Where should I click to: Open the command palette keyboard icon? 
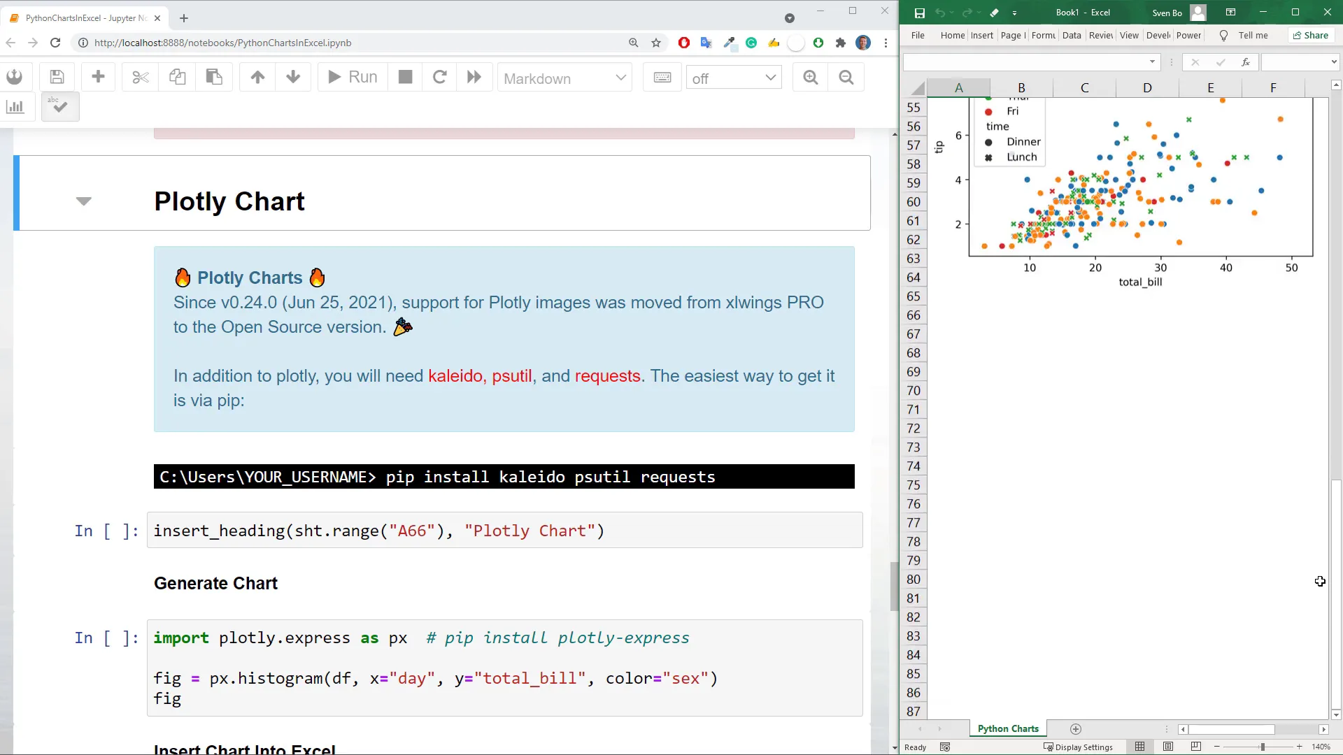pyautogui.click(x=662, y=77)
